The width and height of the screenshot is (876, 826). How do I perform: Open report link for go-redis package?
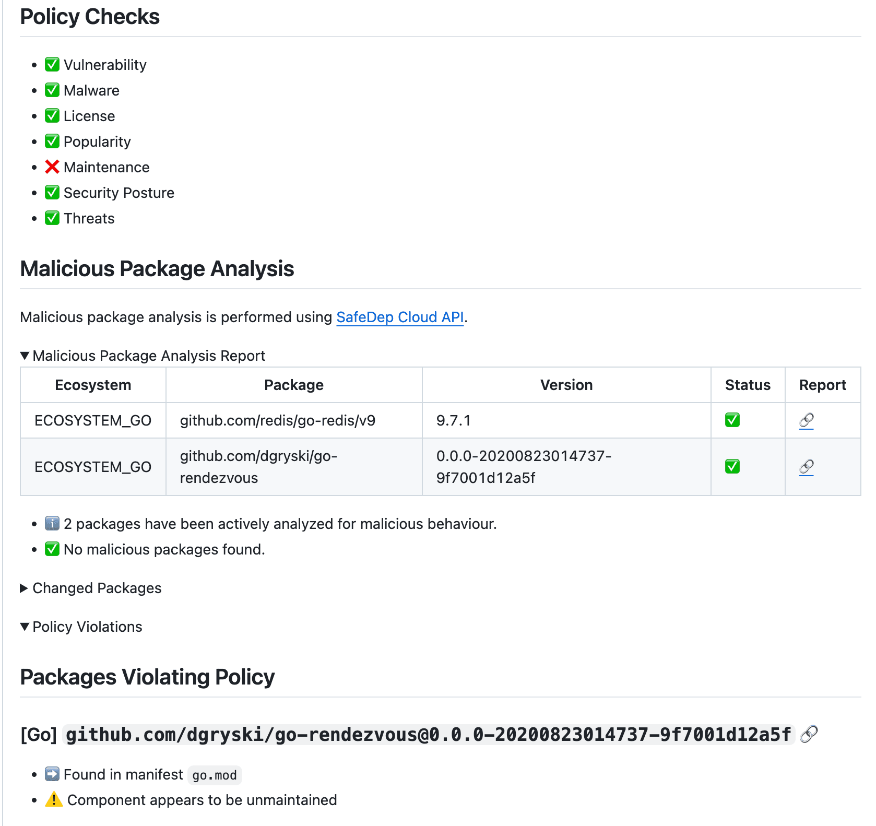(806, 420)
